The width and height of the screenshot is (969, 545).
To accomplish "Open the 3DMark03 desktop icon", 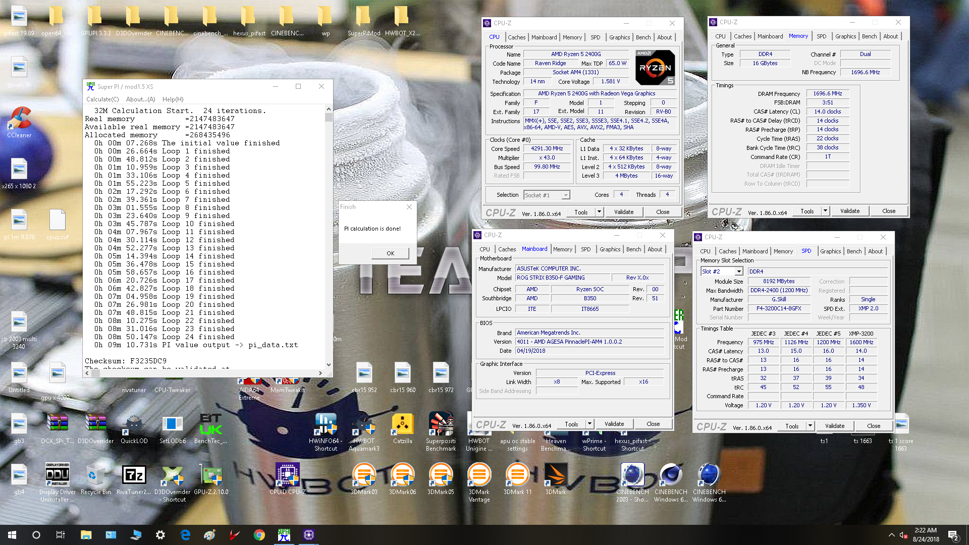I will coord(364,478).
